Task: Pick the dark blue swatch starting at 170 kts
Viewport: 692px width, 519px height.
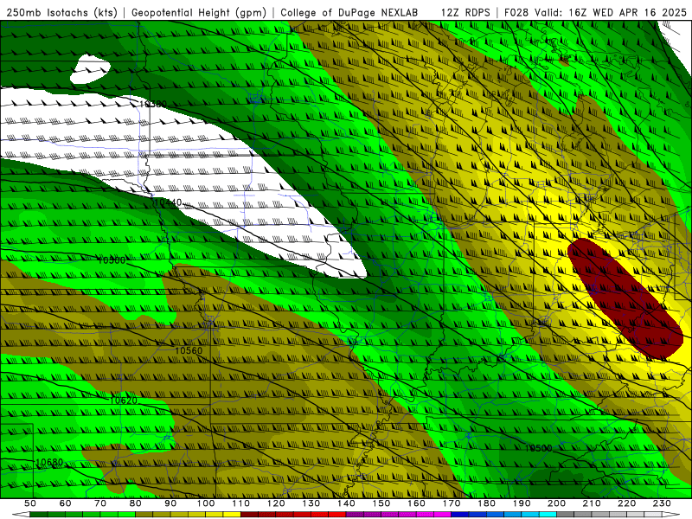Action: 460,515
